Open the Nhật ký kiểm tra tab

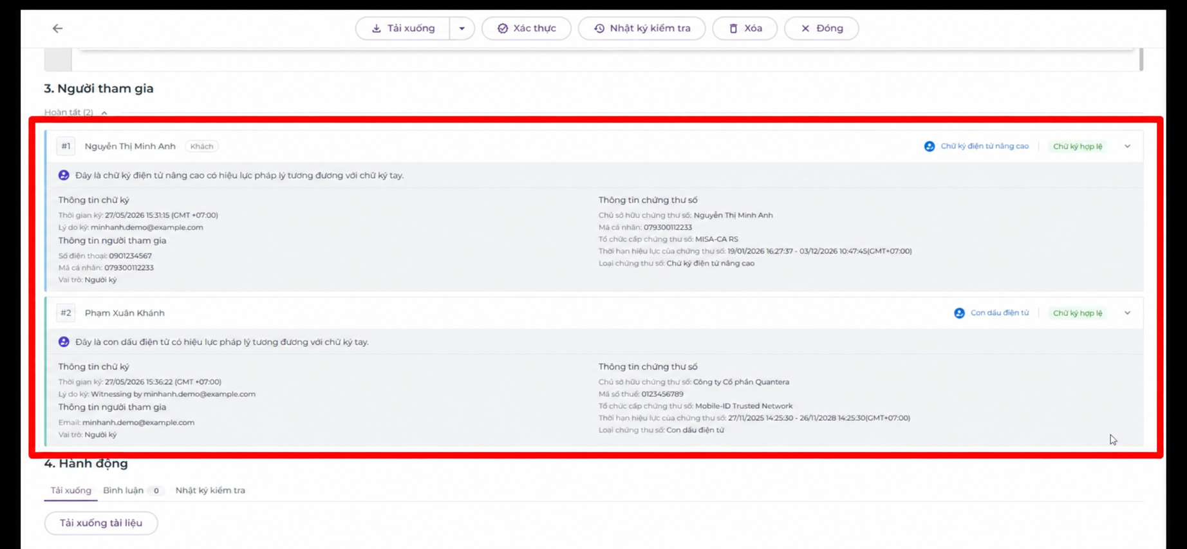[210, 490]
